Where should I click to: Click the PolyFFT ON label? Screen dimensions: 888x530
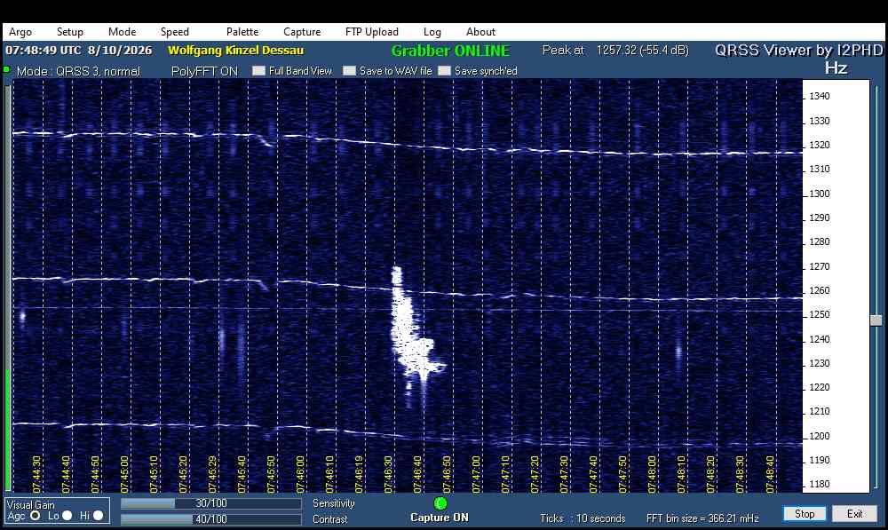tap(204, 71)
